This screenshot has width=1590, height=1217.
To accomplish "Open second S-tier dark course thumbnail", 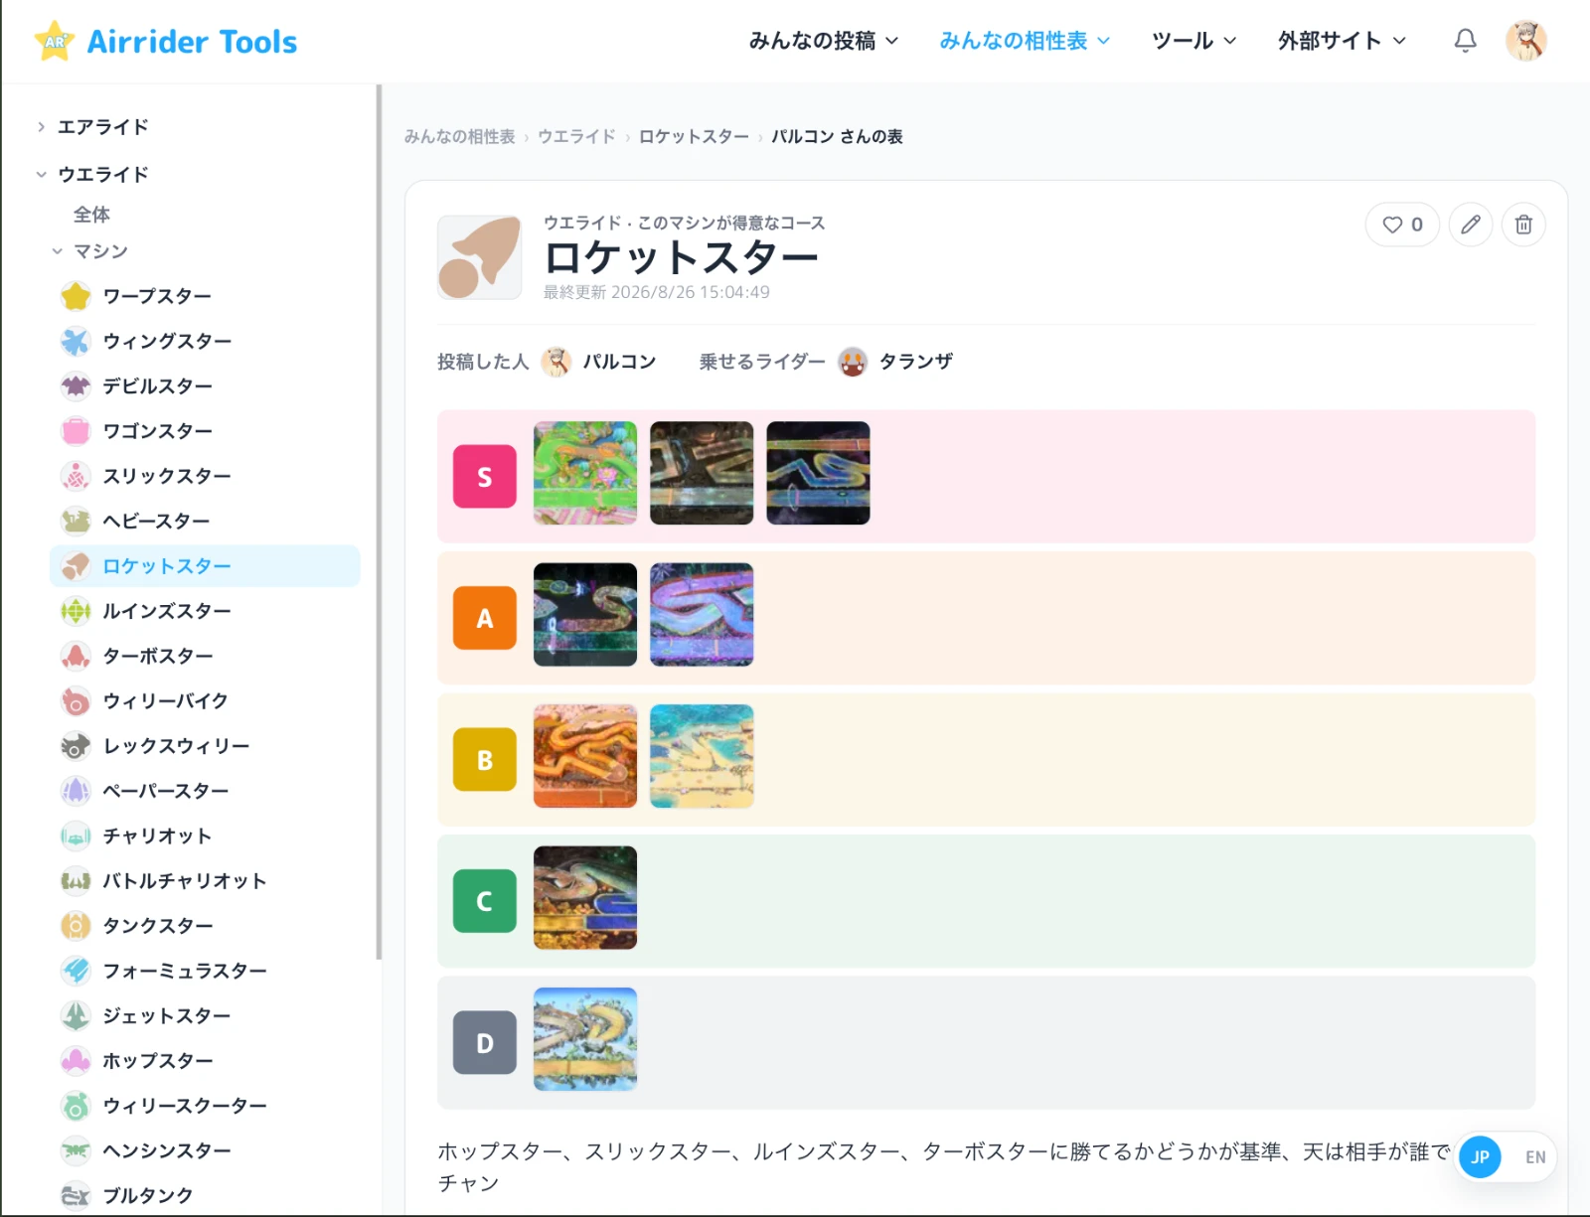I will pos(702,473).
